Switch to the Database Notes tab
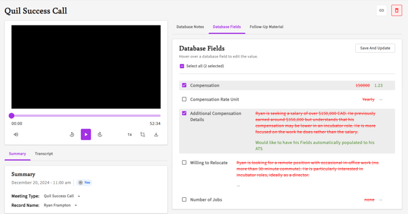The height and width of the screenshot is (214, 408). coord(190,27)
